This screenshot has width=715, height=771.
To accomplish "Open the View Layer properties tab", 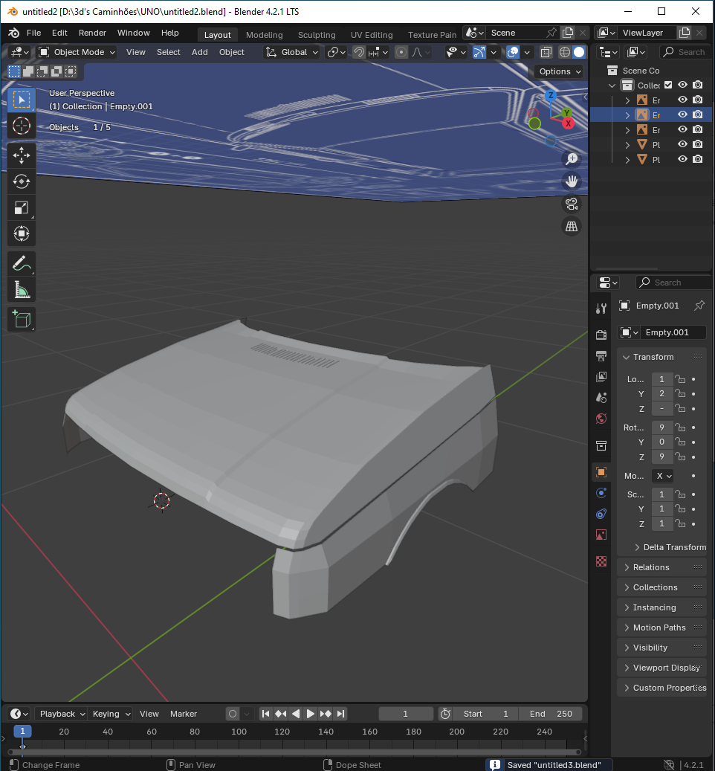I will (601, 377).
